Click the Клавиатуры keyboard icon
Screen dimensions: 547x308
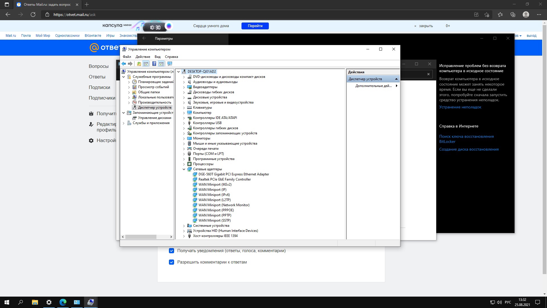[x=189, y=108]
